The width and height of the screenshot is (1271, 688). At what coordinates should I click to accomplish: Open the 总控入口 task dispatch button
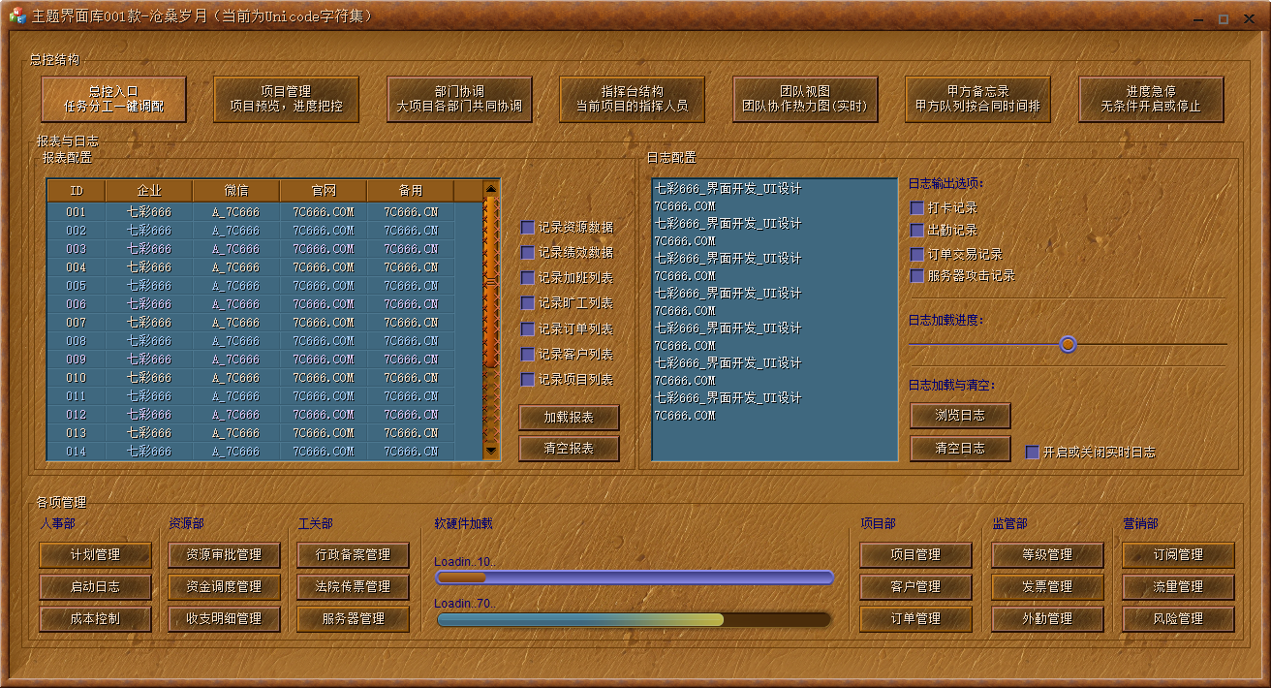click(x=113, y=99)
